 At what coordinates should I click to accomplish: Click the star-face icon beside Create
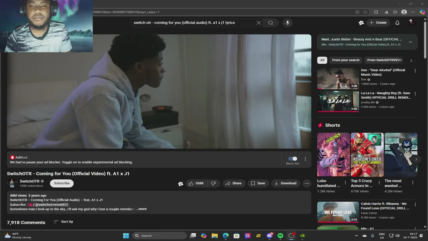click(361, 23)
